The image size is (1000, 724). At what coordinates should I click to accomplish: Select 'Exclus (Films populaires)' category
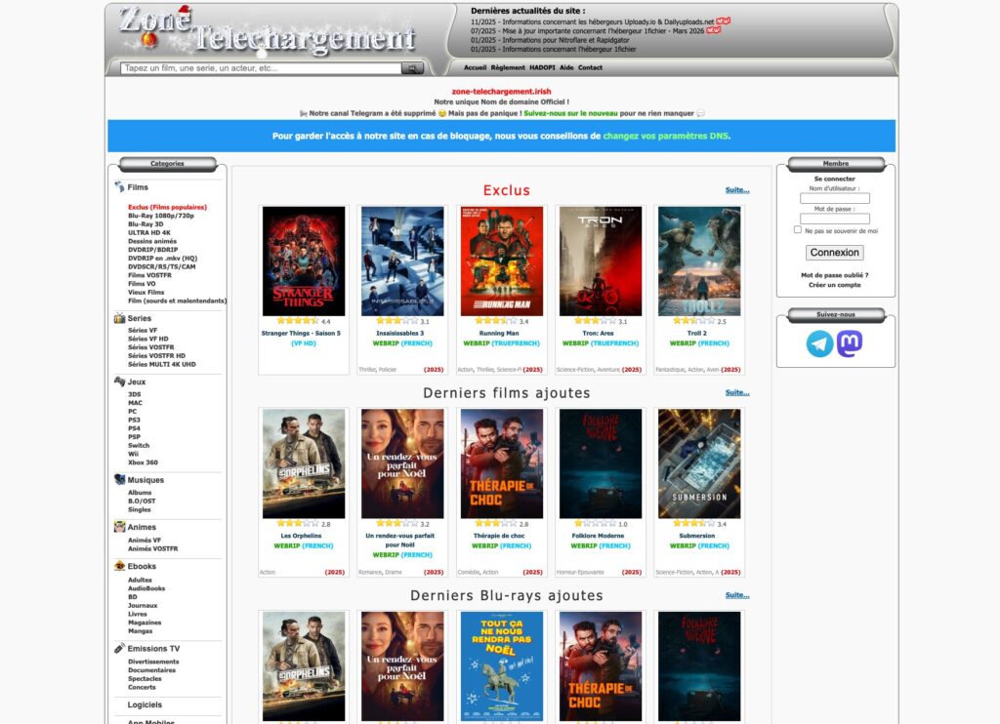pyautogui.click(x=167, y=207)
